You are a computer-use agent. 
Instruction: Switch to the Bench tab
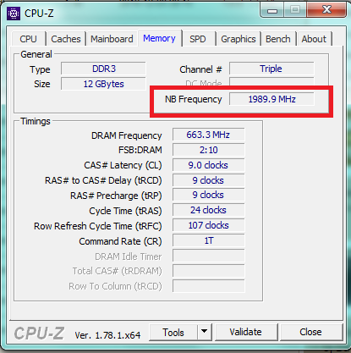click(x=278, y=39)
